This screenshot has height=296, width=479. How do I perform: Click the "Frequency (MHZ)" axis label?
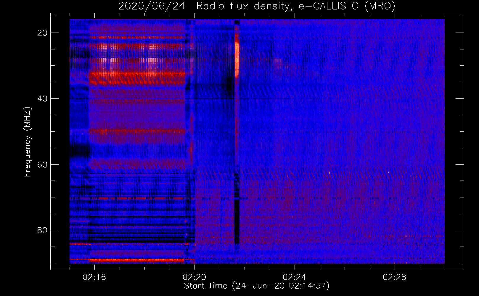27,142
